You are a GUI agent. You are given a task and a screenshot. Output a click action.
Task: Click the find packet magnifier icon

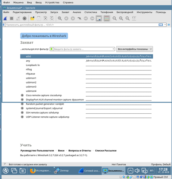60,19
